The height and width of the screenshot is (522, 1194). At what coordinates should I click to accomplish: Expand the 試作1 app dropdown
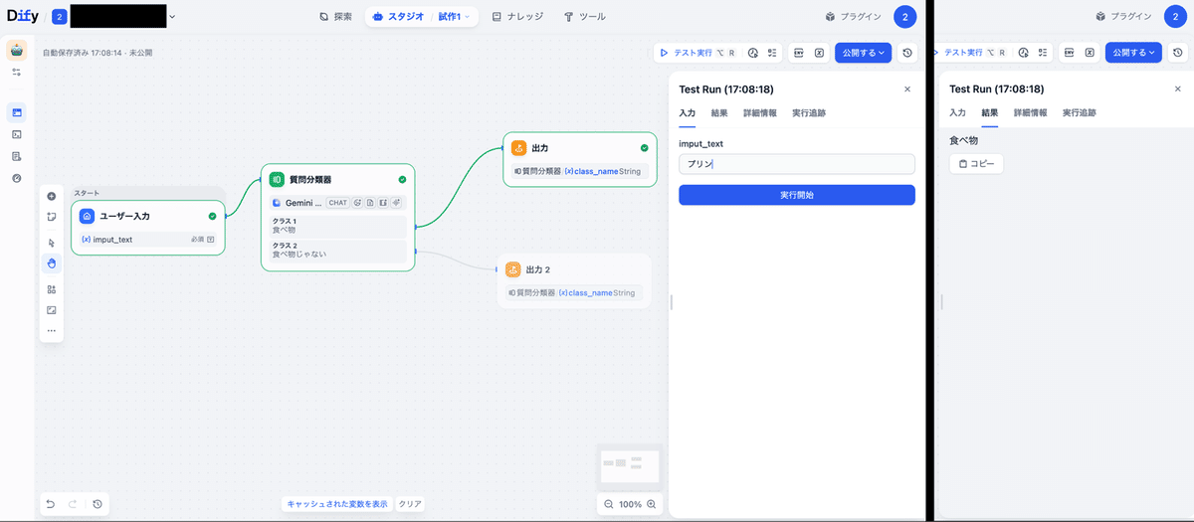pyautogui.click(x=455, y=17)
